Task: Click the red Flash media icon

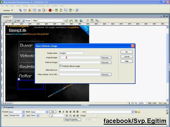Action: [50, 10]
